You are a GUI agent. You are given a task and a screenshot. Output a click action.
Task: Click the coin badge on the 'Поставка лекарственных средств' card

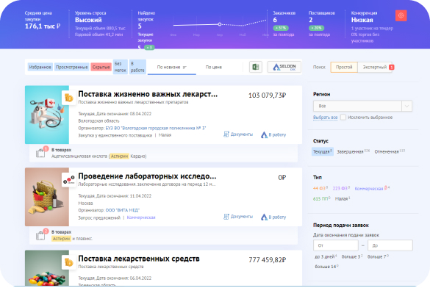coord(68,262)
